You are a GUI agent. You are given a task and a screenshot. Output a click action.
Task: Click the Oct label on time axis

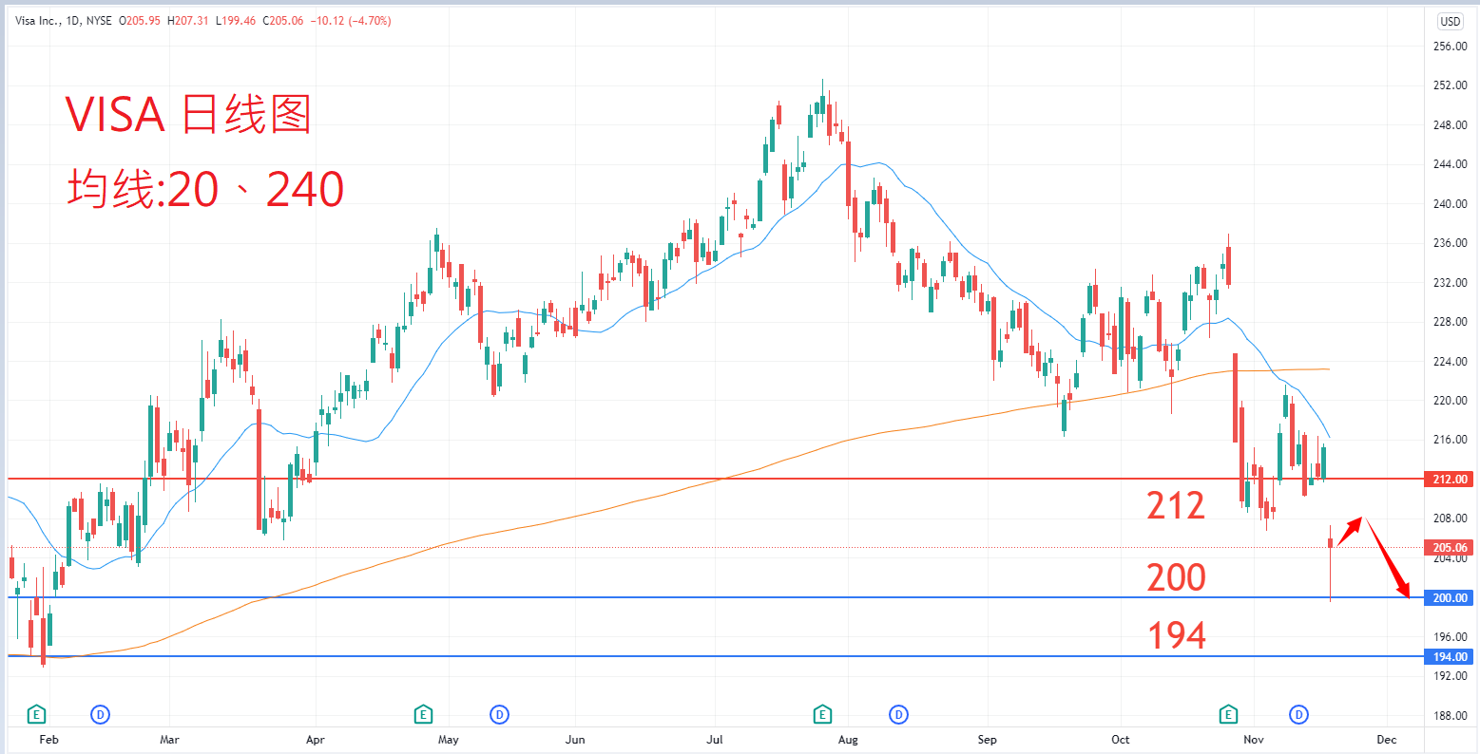tap(1120, 739)
